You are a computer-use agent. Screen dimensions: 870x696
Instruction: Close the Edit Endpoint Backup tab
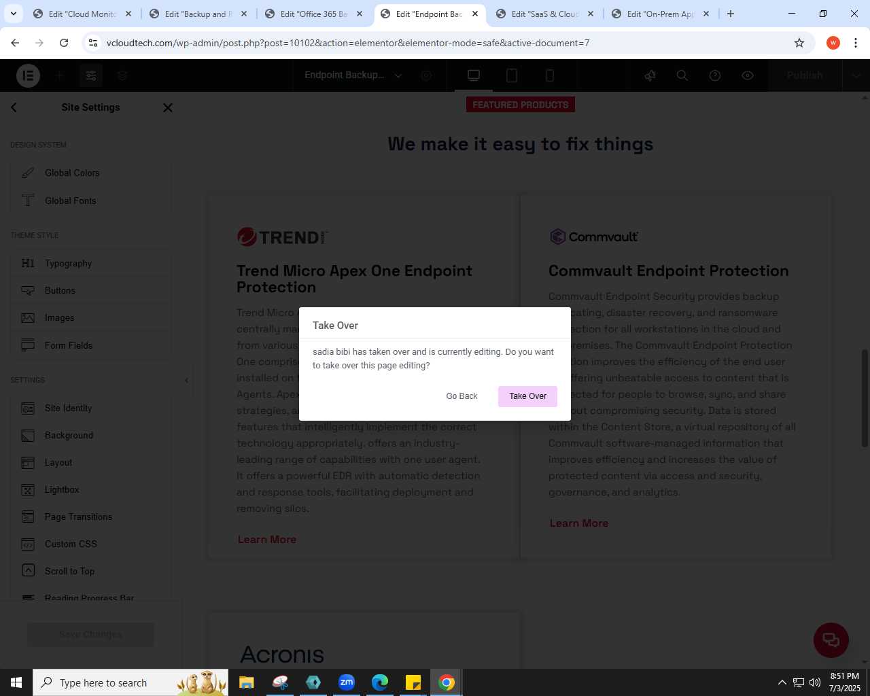(x=475, y=14)
